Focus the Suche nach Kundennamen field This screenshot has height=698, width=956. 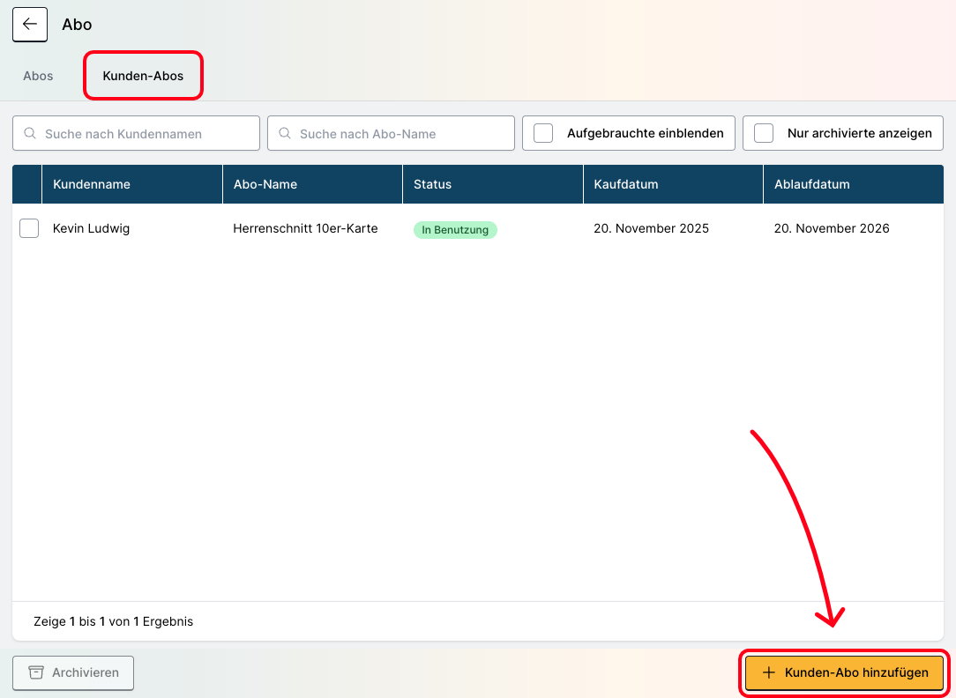tap(146, 134)
